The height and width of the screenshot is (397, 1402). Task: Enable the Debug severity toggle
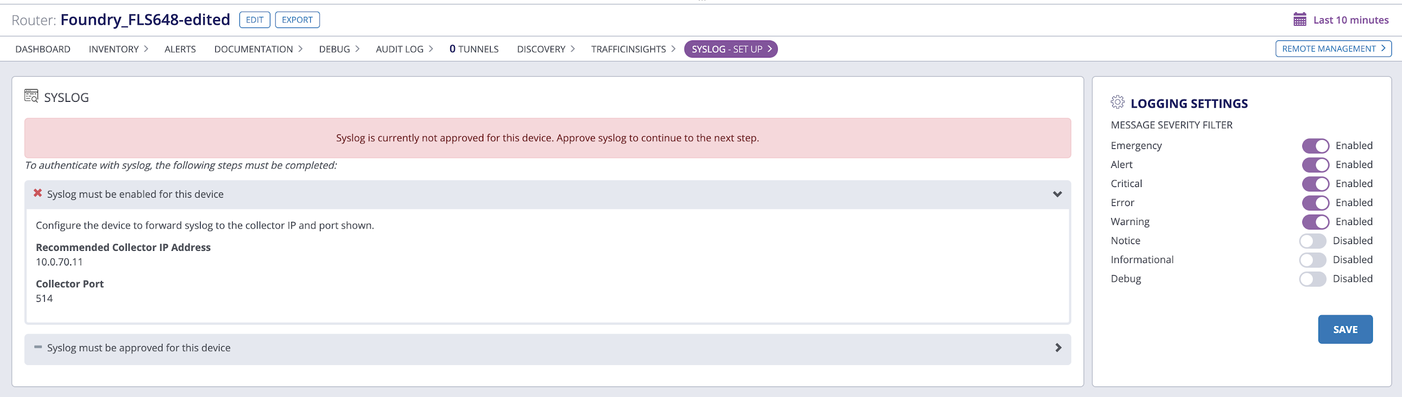tap(1312, 279)
